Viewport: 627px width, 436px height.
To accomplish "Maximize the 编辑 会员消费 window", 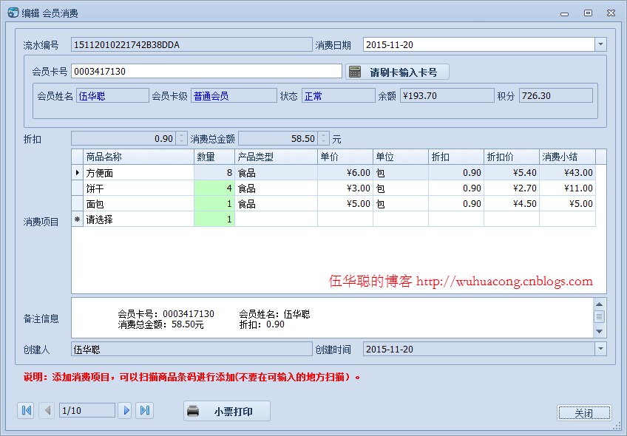I will point(588,13).
